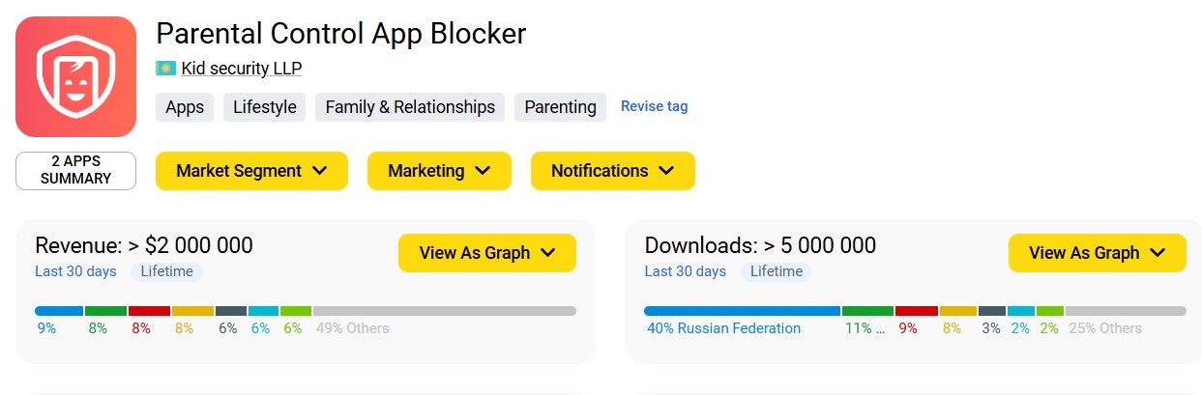The image size is (1202, 395).
Task: Select the Apps tag
Action: [x=185, y=107]
